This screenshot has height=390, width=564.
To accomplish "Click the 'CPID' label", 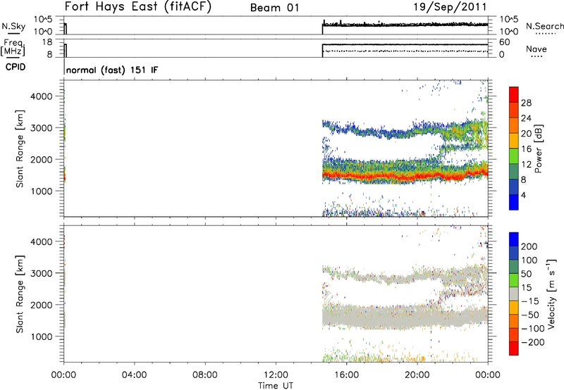I will 16,67.
